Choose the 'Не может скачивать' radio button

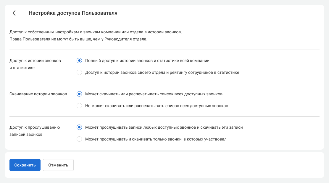pyautogui.click(x=79, y=106)
